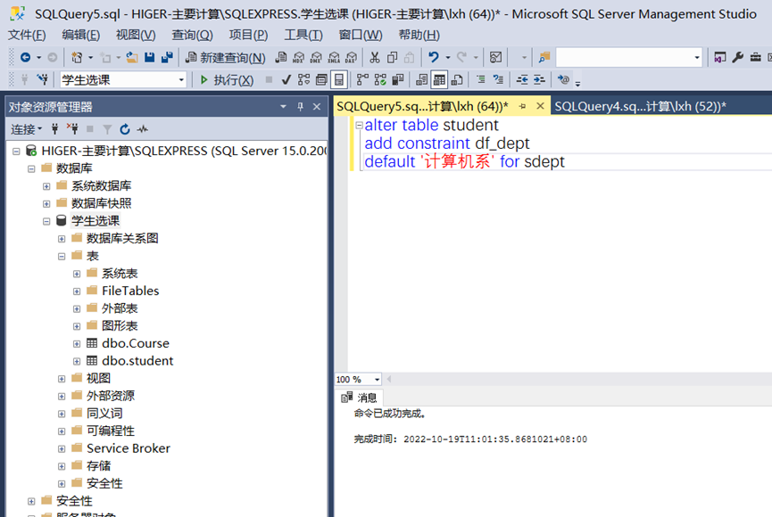Open the Query Options dialog icon

(x=321, y=79)
